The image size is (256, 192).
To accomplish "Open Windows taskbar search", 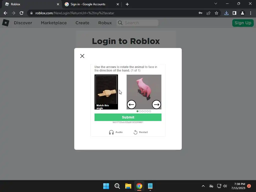I will point(117,186).
